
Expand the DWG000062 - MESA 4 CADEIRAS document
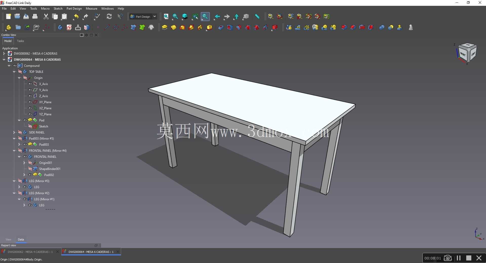[4, 54]
